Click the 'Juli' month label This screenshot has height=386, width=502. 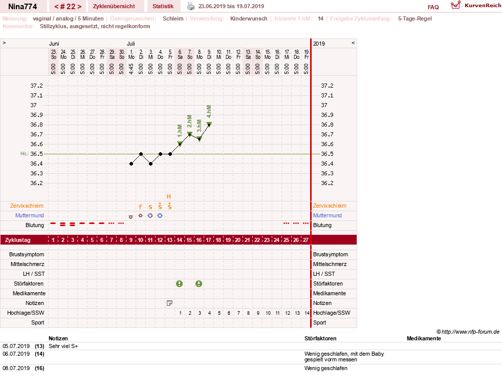coord(130,44)
